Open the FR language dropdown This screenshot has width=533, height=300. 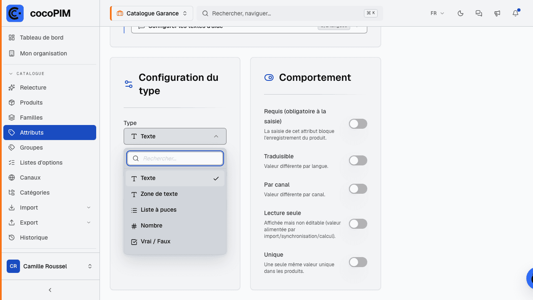point(437,13)
